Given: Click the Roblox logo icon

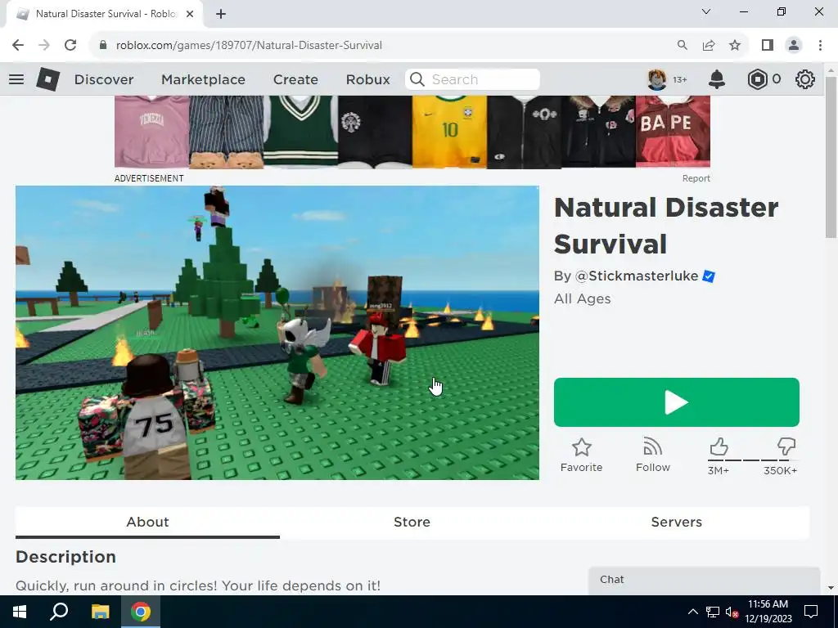Looking at the screenshot, I should [47, 79].
